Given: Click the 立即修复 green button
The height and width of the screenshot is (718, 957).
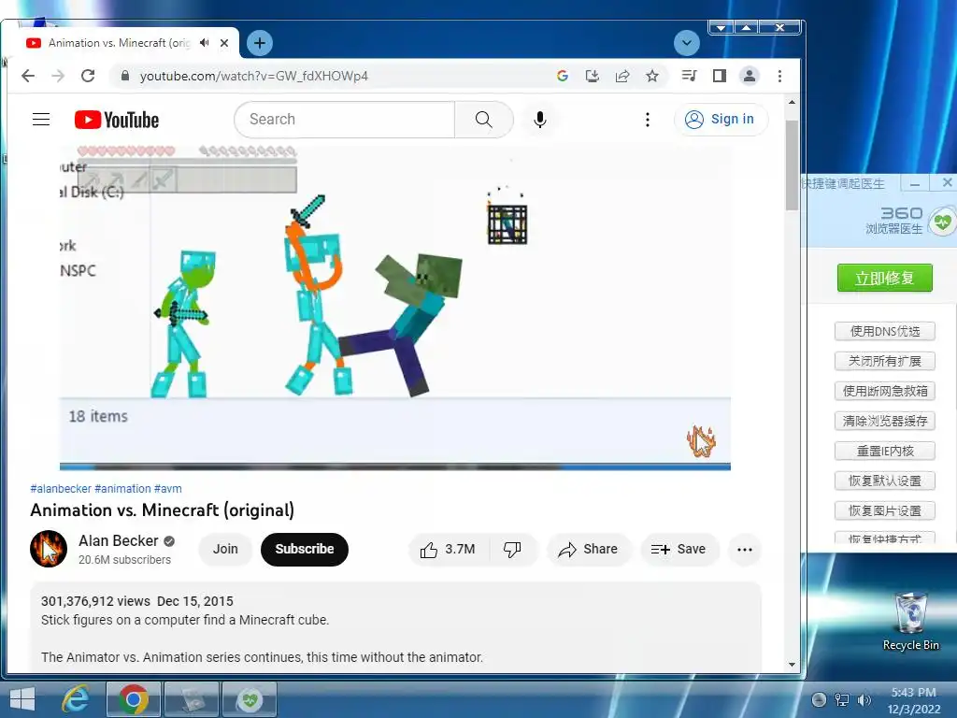Looking at the screenshot, I should coord(884,279).
